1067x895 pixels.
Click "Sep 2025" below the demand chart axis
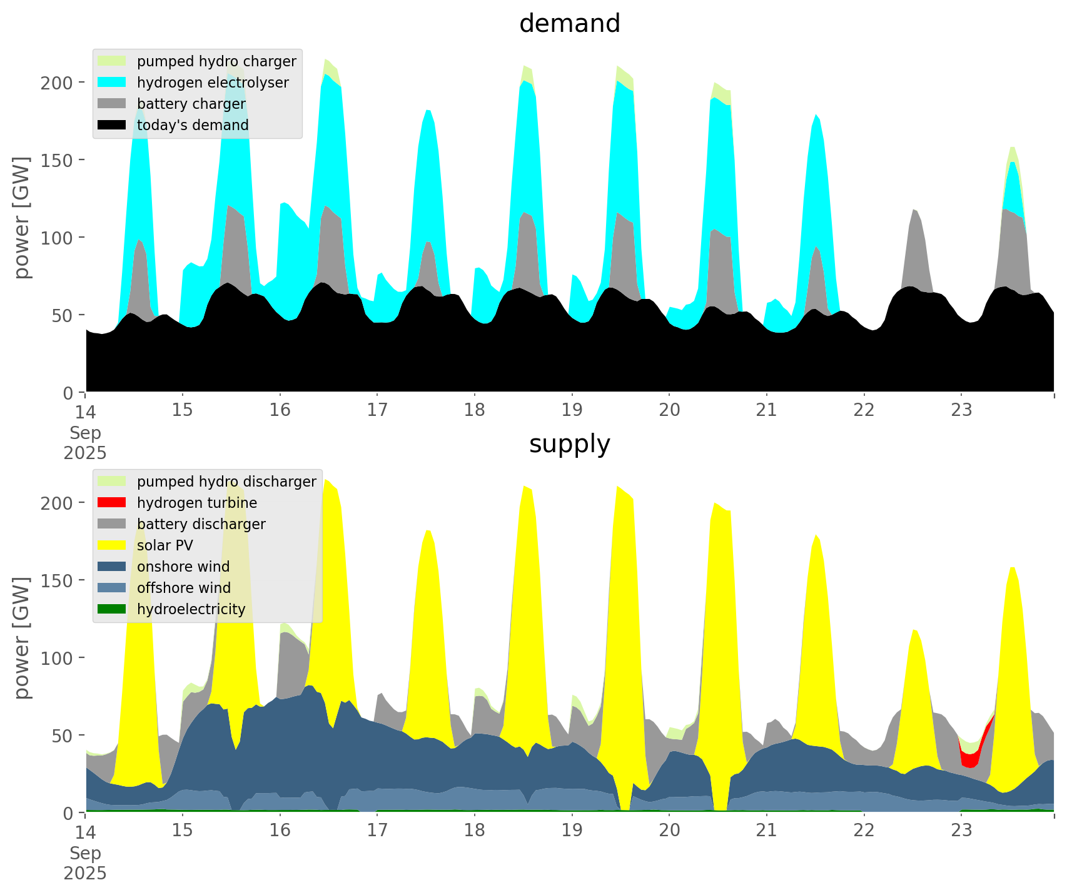[85, 443]
